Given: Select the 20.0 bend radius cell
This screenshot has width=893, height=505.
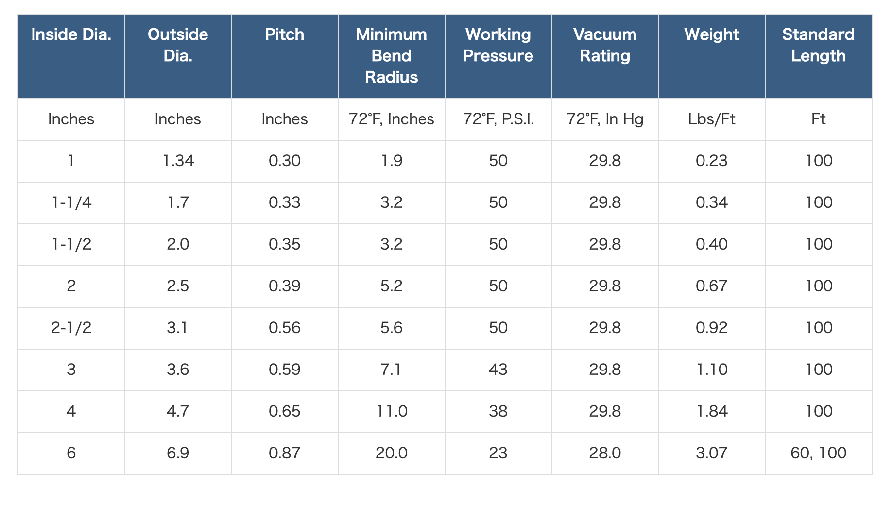Looking at the screenshot, I should [392, 453].
